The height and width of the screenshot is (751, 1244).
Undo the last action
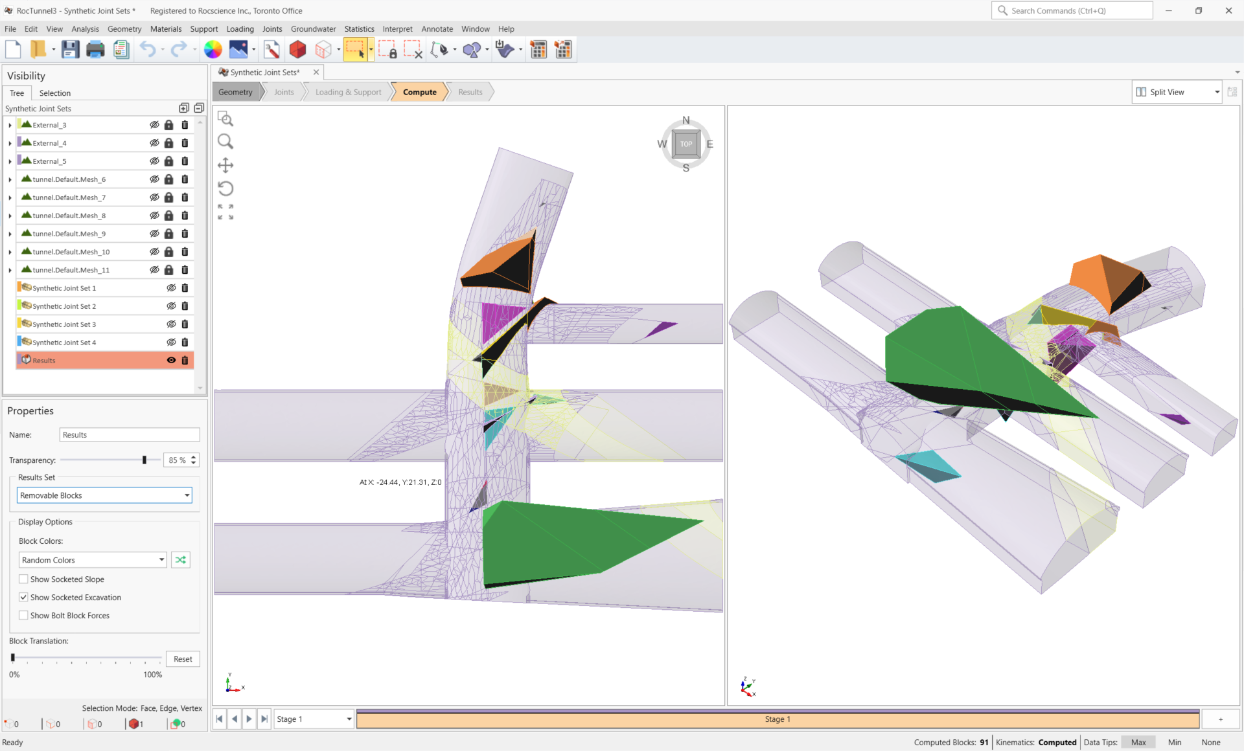(148, 49)
